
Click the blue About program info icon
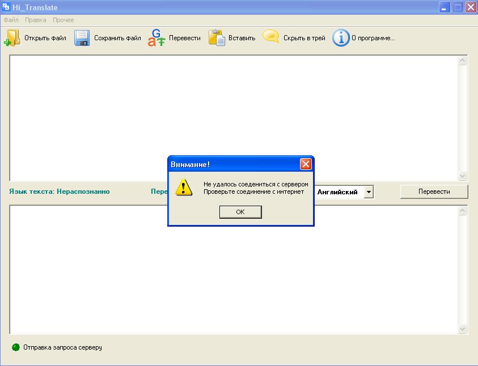point(340,38)
